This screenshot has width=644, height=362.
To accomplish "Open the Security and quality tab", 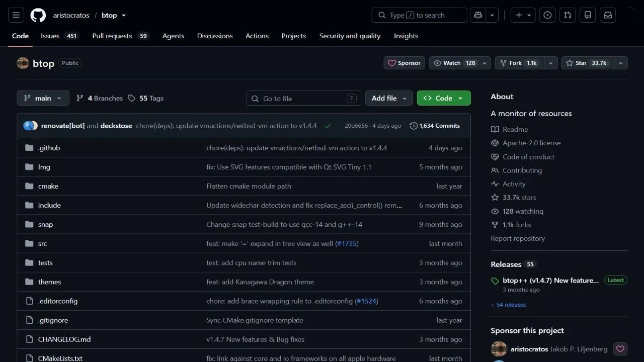I will tap(350, 36).
